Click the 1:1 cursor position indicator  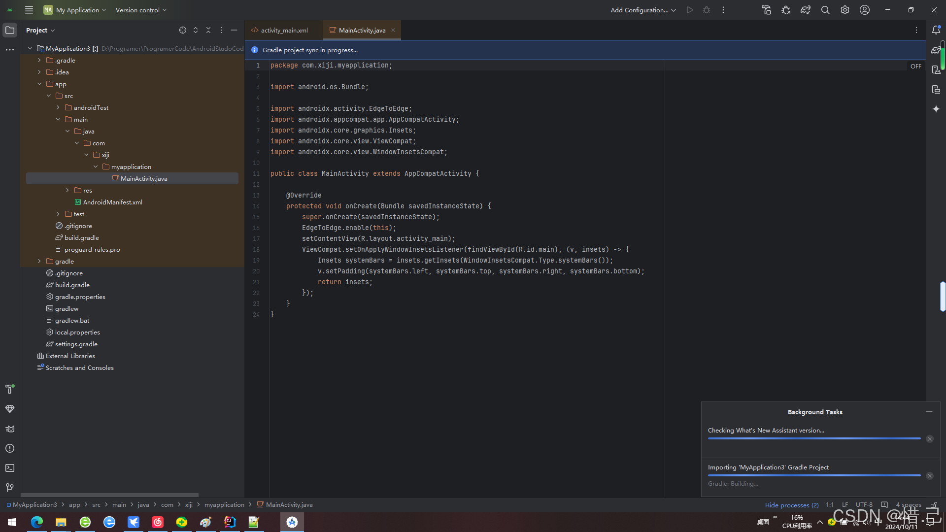point(830,505)
